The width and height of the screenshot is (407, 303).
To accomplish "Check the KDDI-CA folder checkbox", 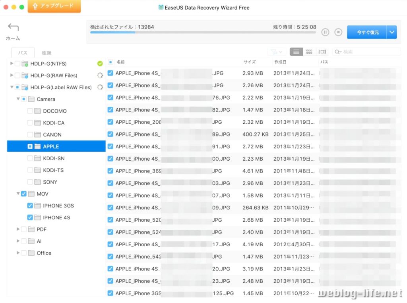I will [x=30, y=123].
